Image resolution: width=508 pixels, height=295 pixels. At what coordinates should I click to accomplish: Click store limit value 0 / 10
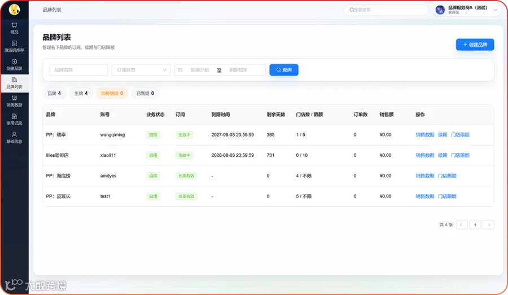(x=301, y=156)
